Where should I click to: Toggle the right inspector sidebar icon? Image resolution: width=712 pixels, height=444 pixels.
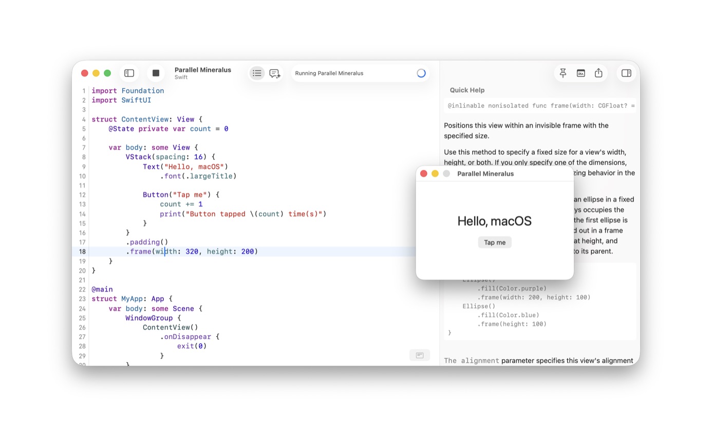click(626, 73)
